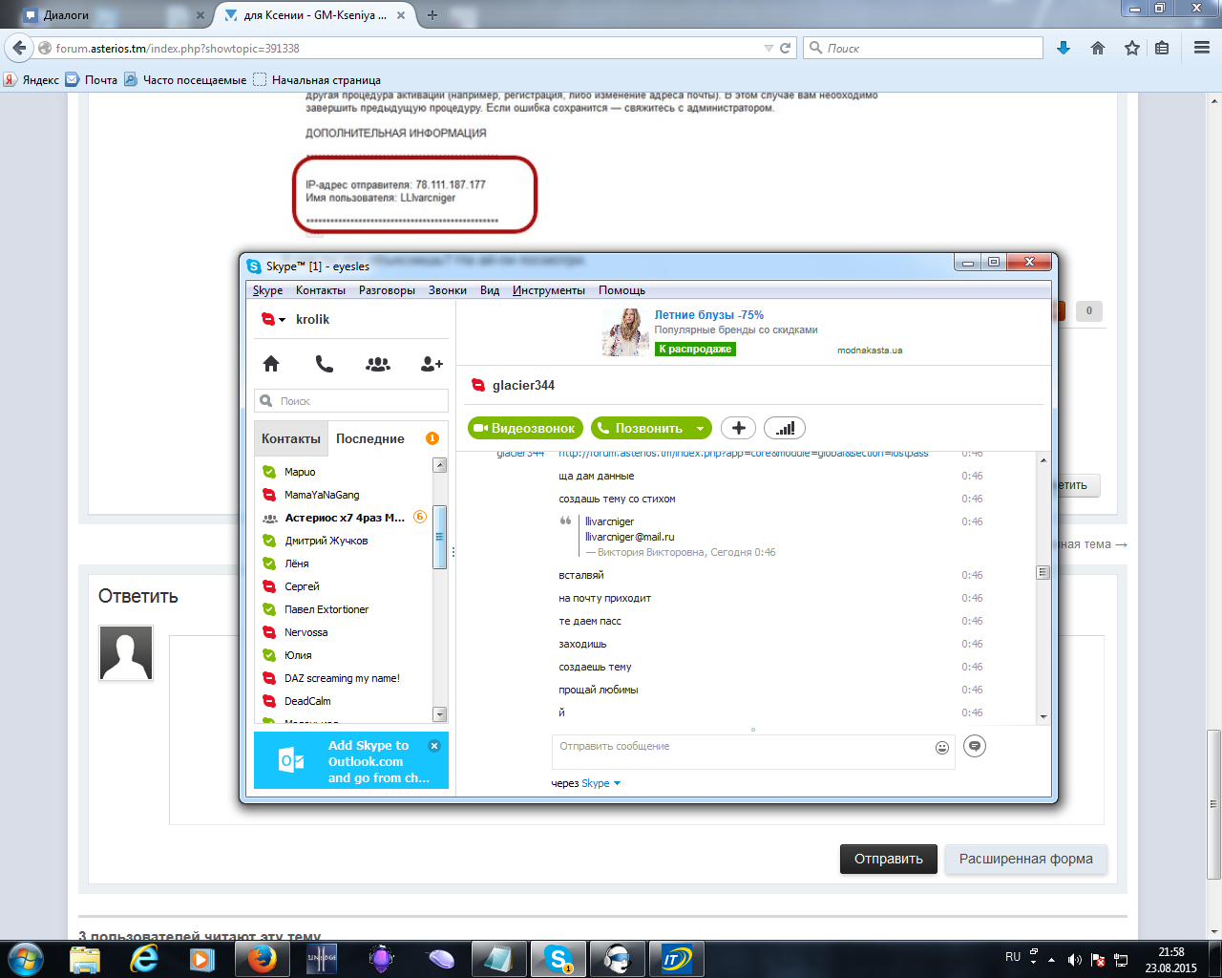Open the Летние блузы -75% ad link

click(708, 314)
